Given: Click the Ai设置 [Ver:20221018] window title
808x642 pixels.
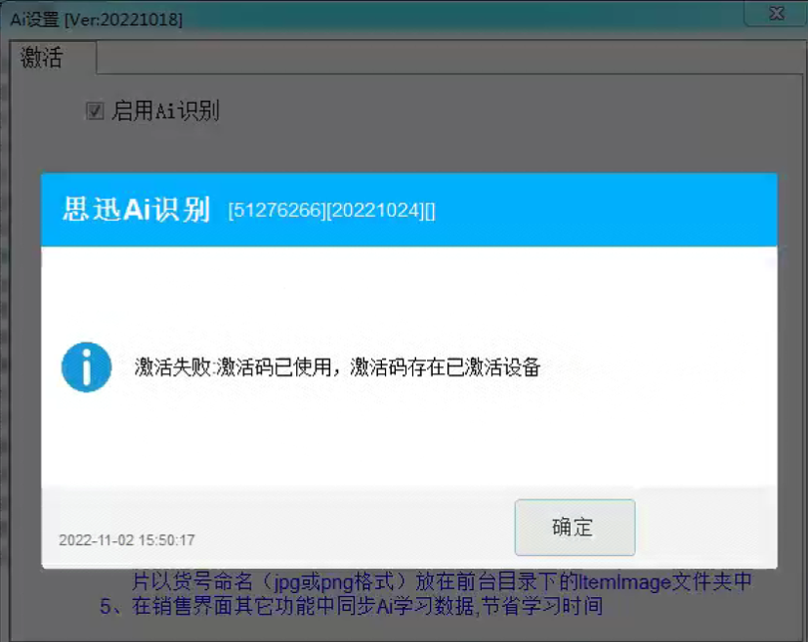Looking at the screenshot, I should 97,20.
